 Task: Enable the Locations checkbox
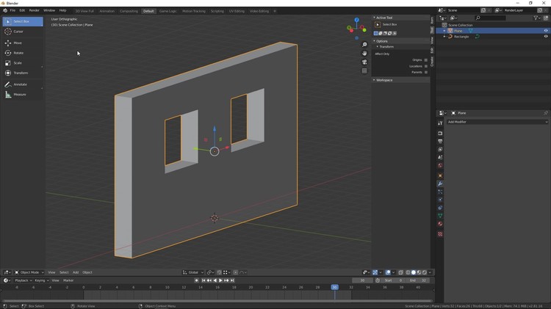[426, 66]
